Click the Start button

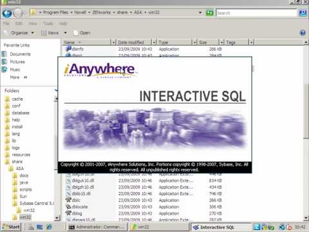click(11, 227)
